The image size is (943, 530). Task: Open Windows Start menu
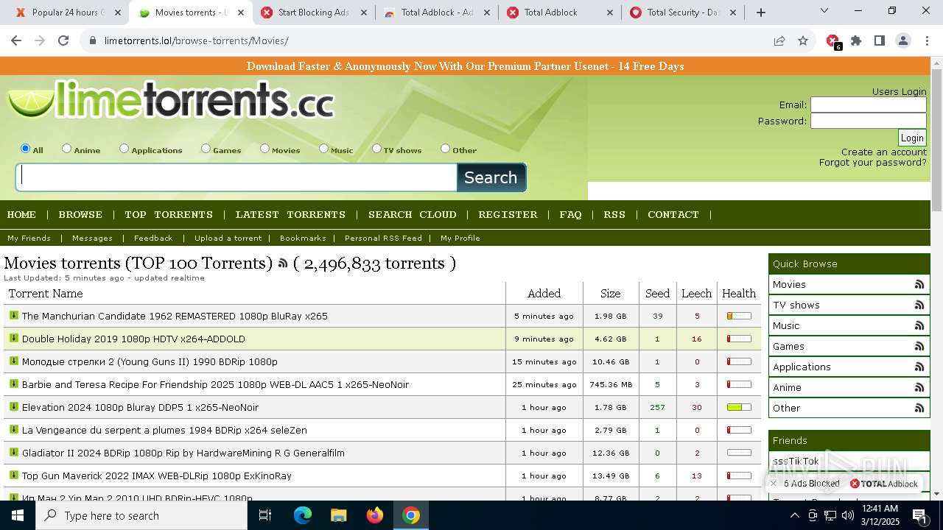point(18,515)
